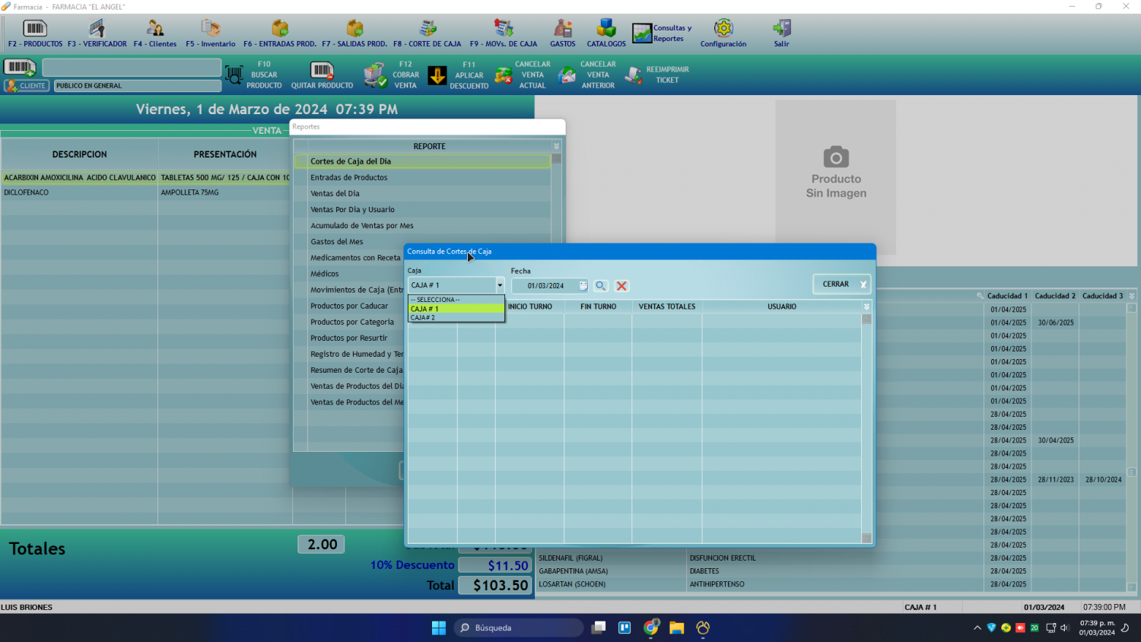Click Cancelar Venta Actual

[523, 75]
